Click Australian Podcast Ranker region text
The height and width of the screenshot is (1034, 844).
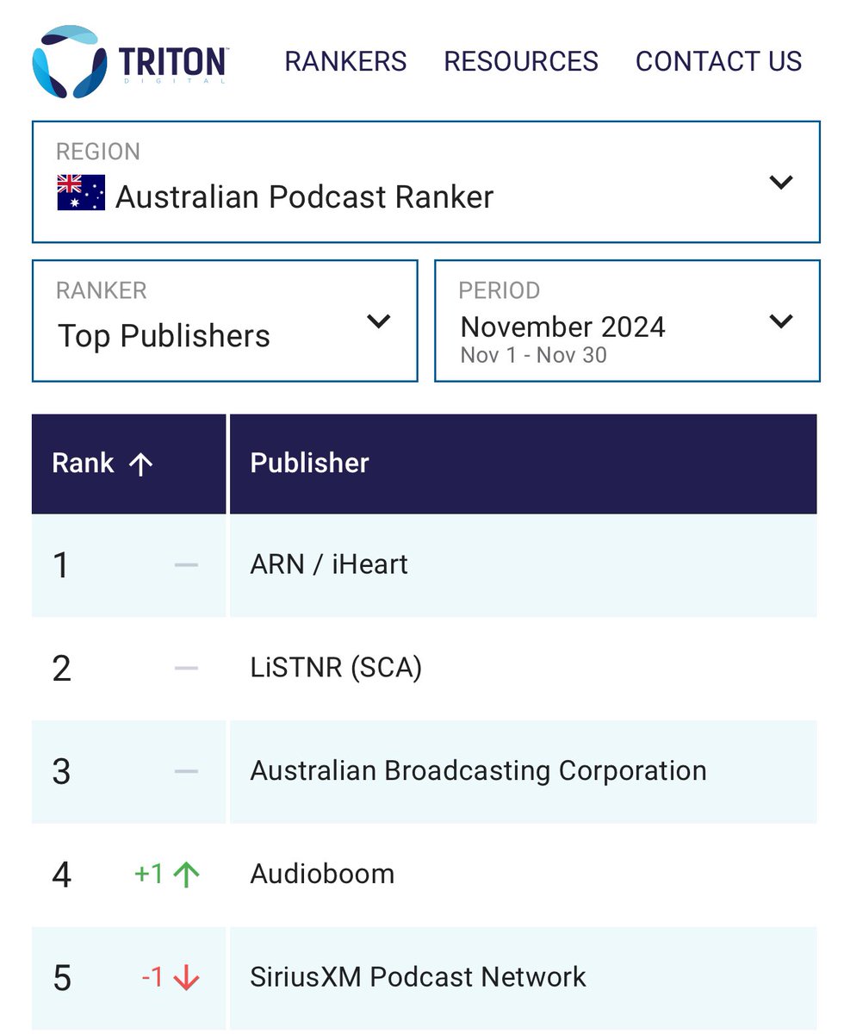(x=304, y=196)
